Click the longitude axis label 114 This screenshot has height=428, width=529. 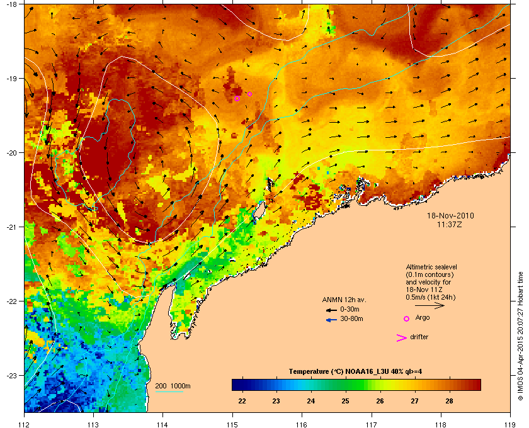[162, 425]
